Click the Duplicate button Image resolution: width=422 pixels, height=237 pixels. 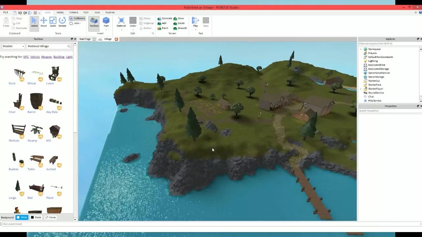point(19,28)
